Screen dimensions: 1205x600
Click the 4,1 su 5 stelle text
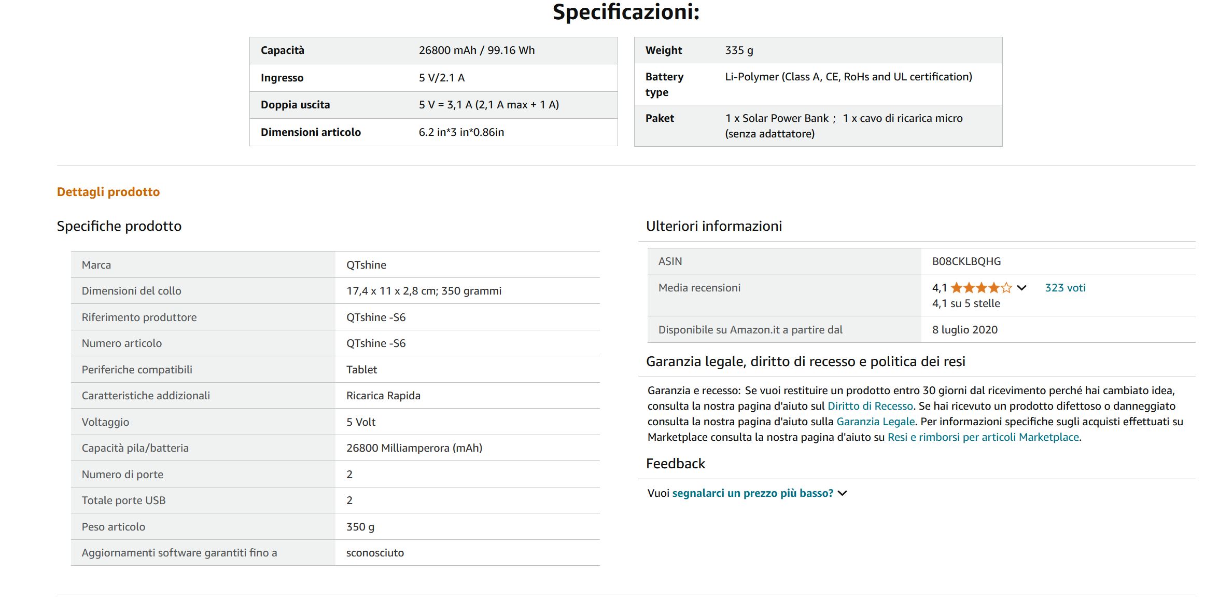coord(965,303)
